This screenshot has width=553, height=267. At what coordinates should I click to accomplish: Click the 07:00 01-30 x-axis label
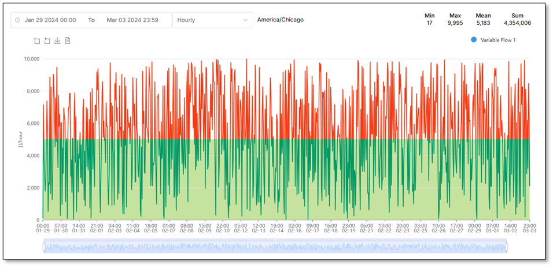61,228
